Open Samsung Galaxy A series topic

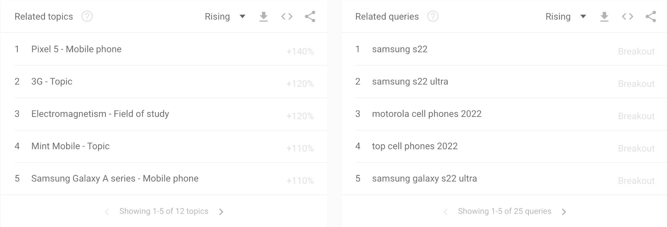point(115,178)
